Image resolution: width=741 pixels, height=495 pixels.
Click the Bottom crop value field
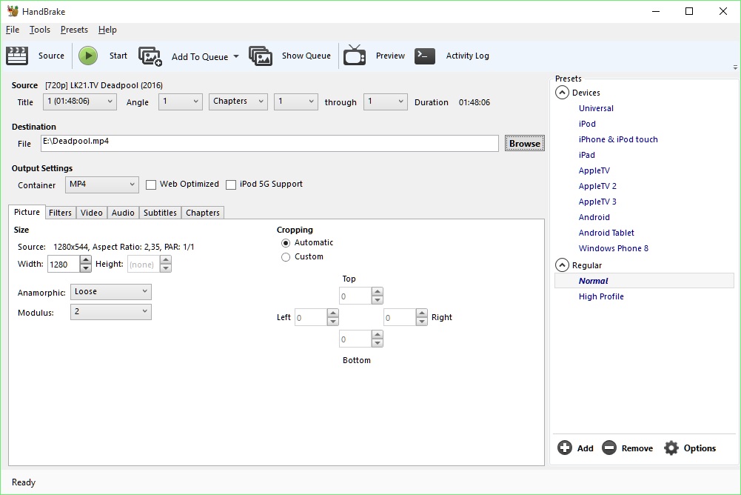(355, 339)
